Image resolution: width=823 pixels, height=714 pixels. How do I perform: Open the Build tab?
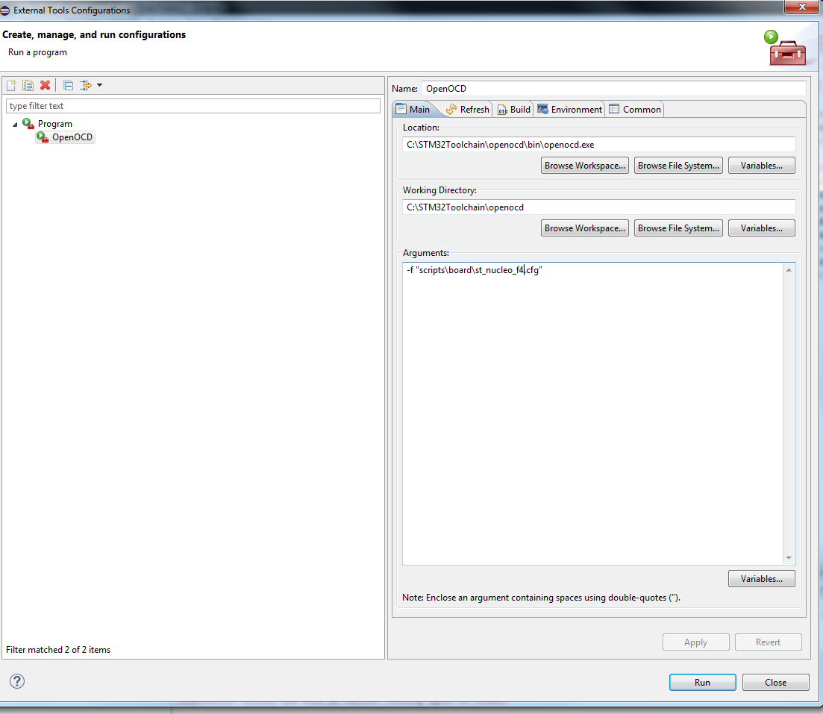[513, 110]
